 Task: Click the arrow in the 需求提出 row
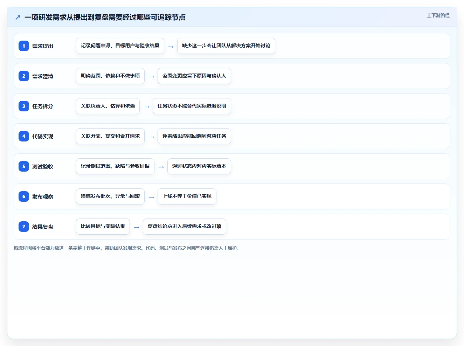tap(171, 47)
